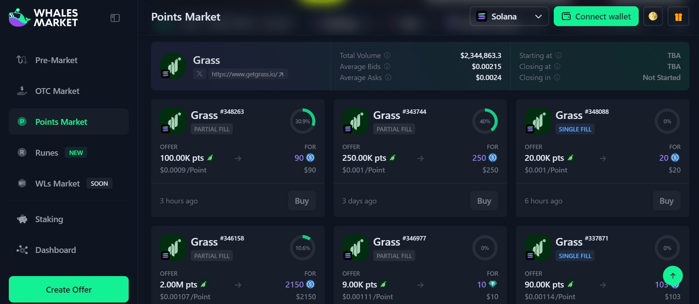Open the getgrass.io website link
Viewport: 699px width, 304px height.
[x=247, y=74]
